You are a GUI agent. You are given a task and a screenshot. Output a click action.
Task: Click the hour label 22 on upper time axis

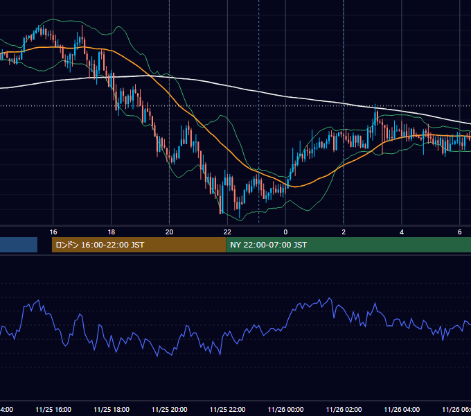pyautogui.click(x=227, y=232)
